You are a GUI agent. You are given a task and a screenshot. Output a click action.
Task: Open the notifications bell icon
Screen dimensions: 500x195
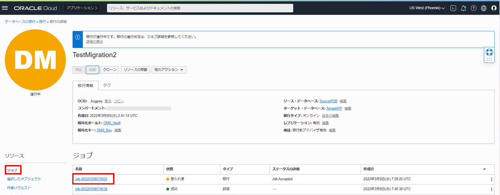[x=463, y=8]
